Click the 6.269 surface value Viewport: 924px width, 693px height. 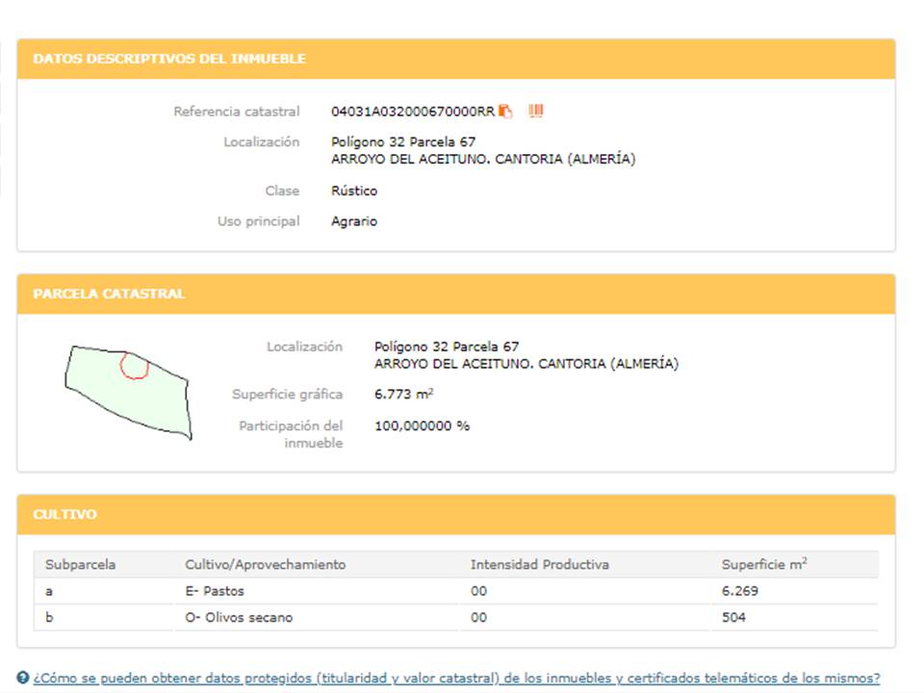tap(740, 591)
